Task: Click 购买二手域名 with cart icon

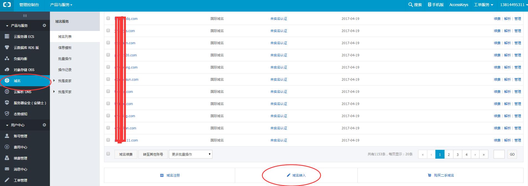Action: point(441,175)
